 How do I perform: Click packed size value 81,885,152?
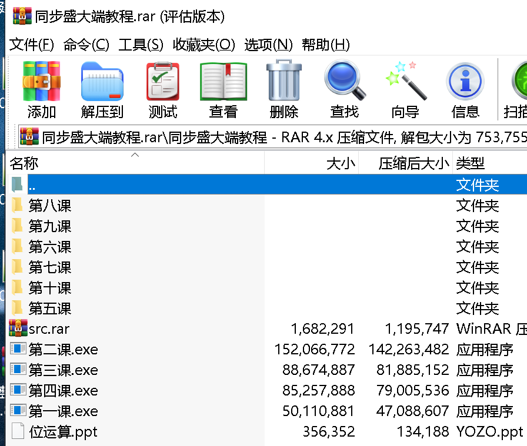[x=412, y=370]
